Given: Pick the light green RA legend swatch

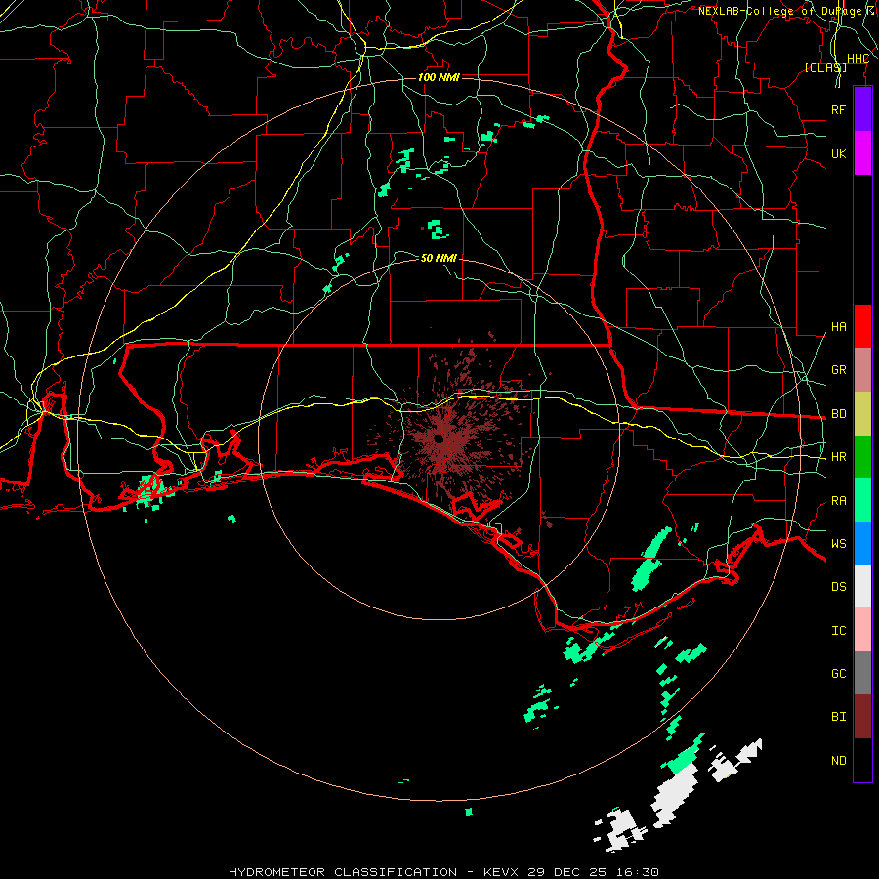Looking at the screenshot, I should click(x=862, y=500).
